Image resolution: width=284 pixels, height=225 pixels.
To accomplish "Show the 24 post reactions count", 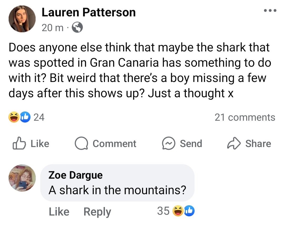I will 39,117.
